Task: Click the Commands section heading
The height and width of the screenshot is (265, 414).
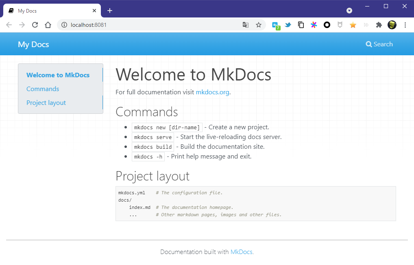Action: tap(146, 112)
